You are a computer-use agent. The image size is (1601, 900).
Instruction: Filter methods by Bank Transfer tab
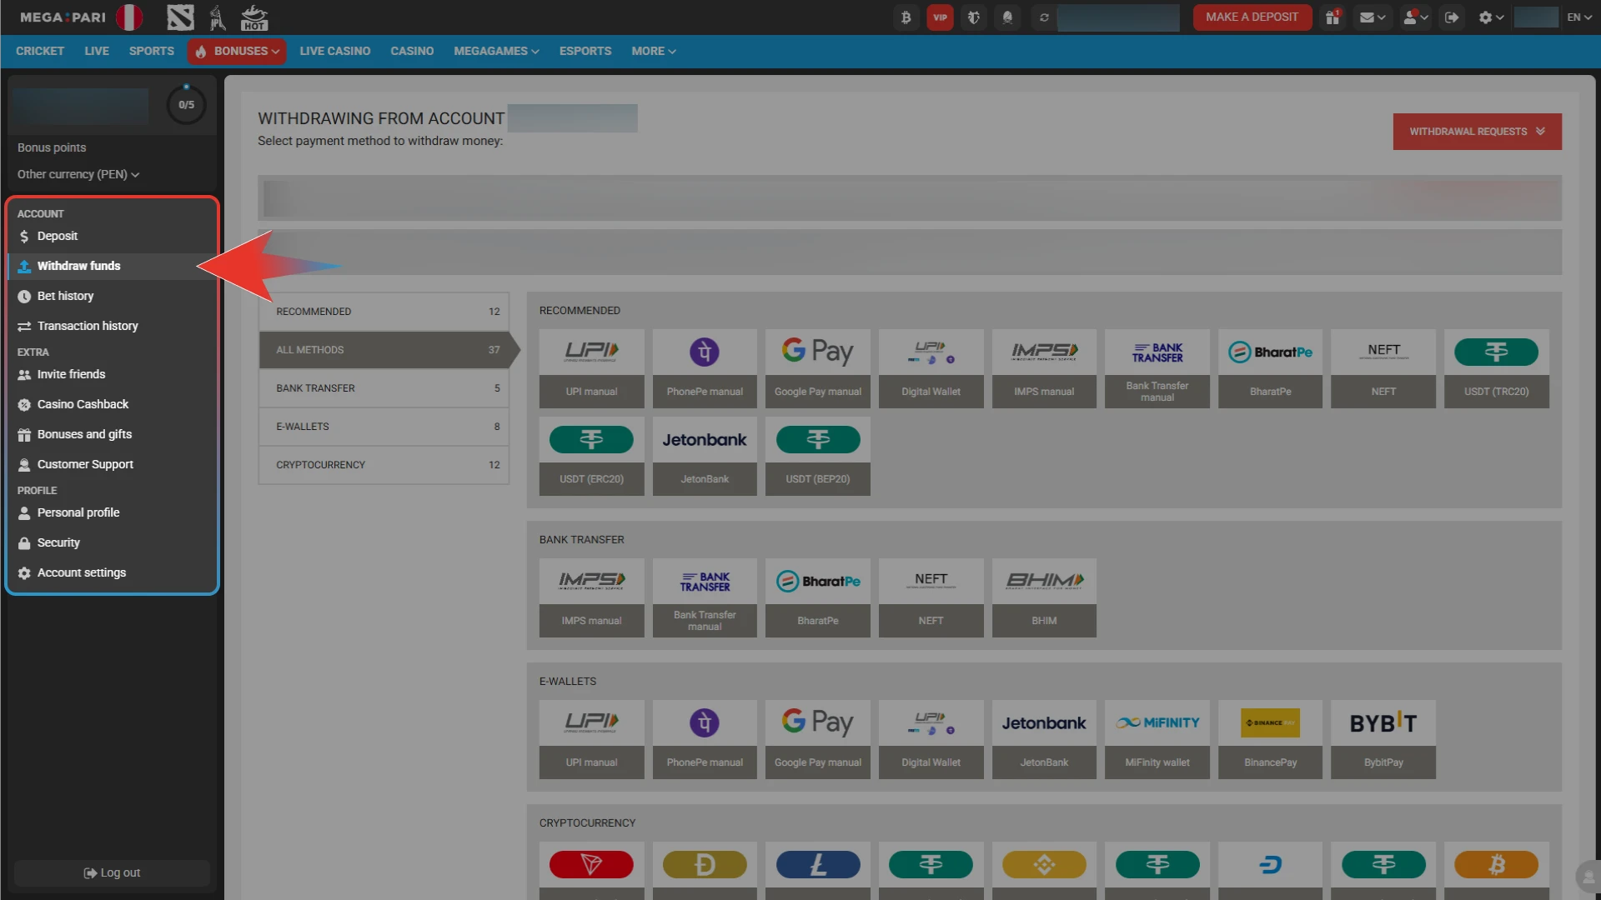384,388
